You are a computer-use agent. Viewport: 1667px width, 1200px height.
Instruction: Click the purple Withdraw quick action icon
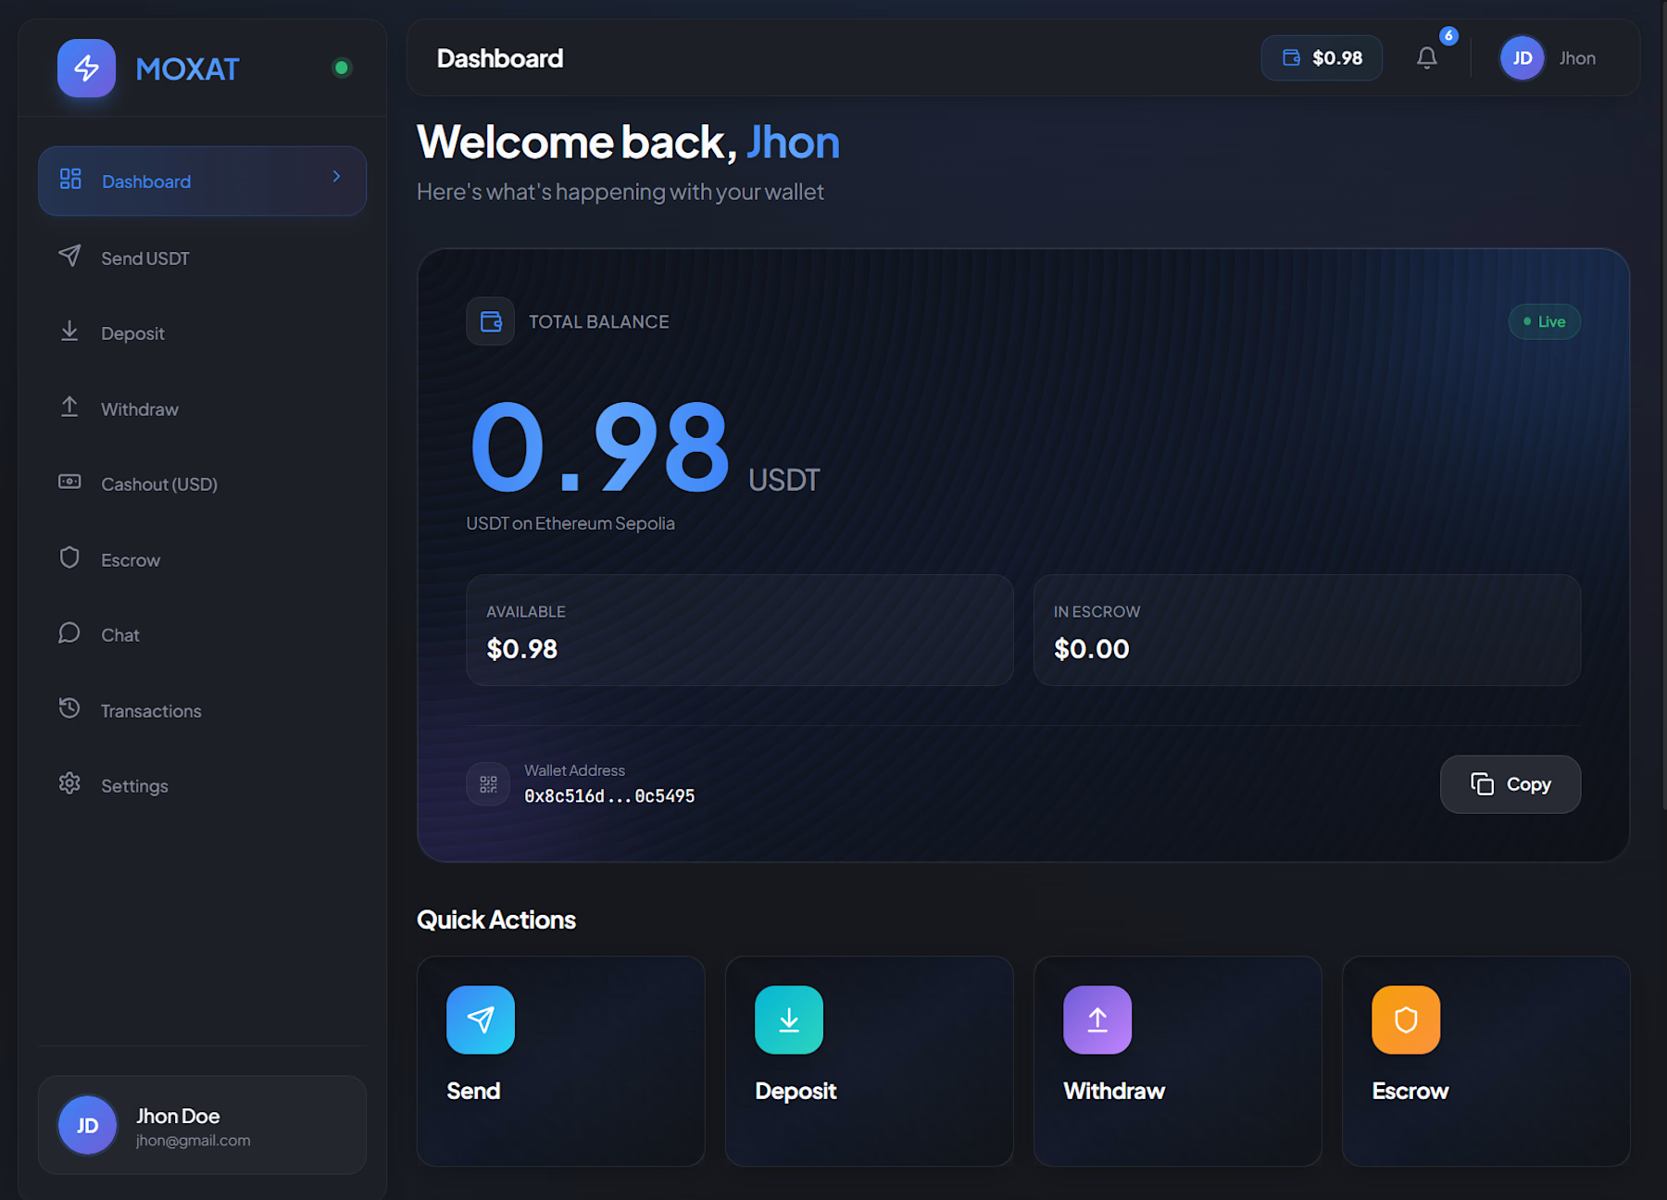point(1097,1019)
